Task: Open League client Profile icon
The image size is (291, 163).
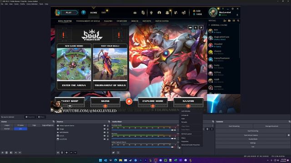Action: coord(159,13)
